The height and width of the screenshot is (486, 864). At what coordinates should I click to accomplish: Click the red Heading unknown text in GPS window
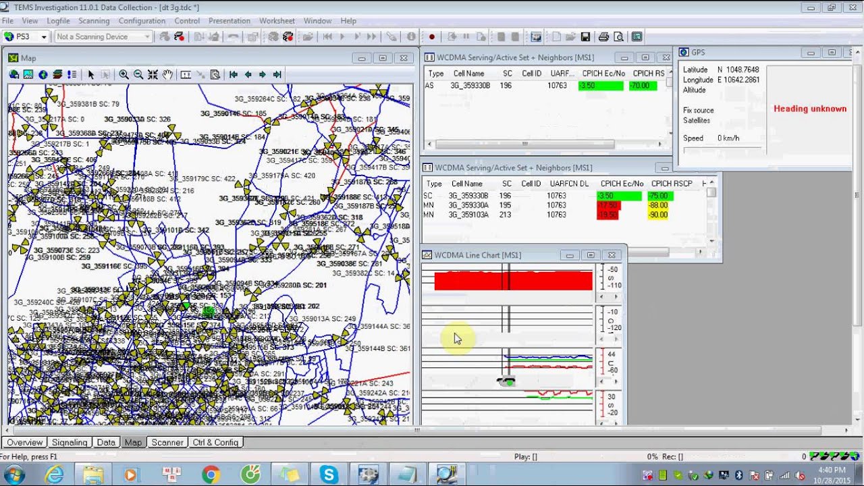click(x=810, y=109)
